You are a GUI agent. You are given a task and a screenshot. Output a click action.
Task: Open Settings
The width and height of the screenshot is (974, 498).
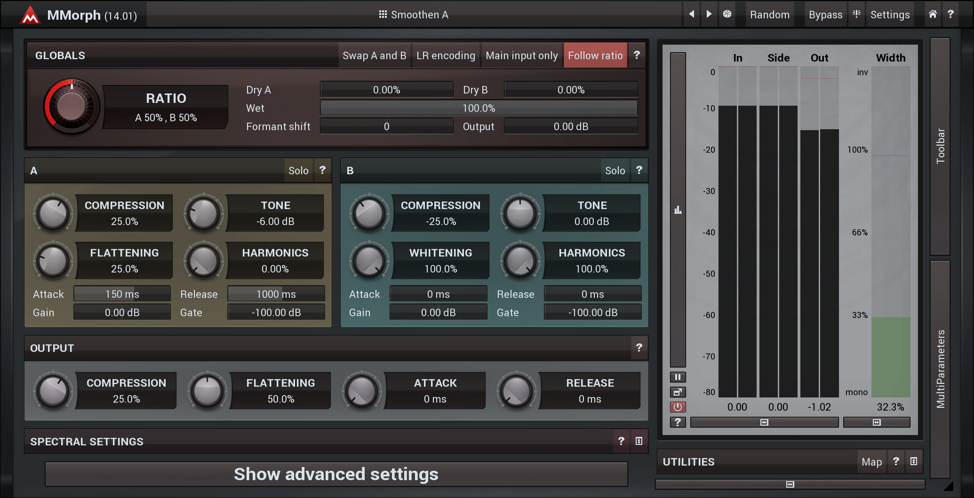click(x=890, y=15)
